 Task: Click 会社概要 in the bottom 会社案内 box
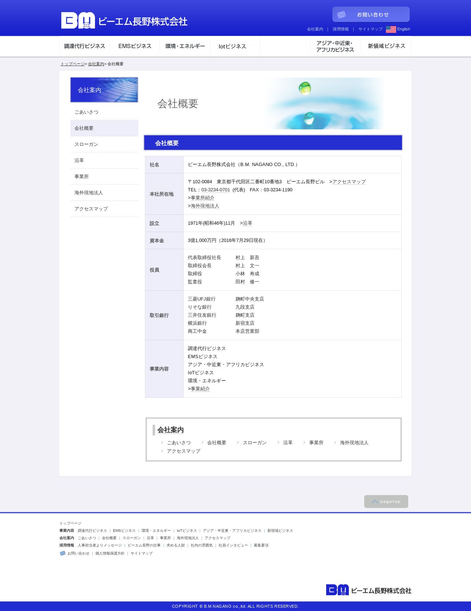pyautogui.click(x=217, y=443)
